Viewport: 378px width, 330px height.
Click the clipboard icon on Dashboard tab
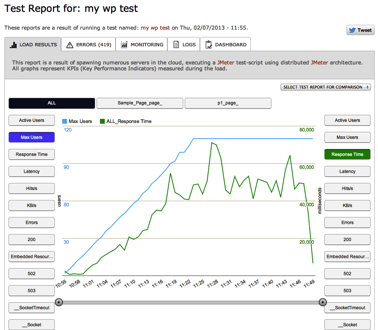(x=208, y=44)
